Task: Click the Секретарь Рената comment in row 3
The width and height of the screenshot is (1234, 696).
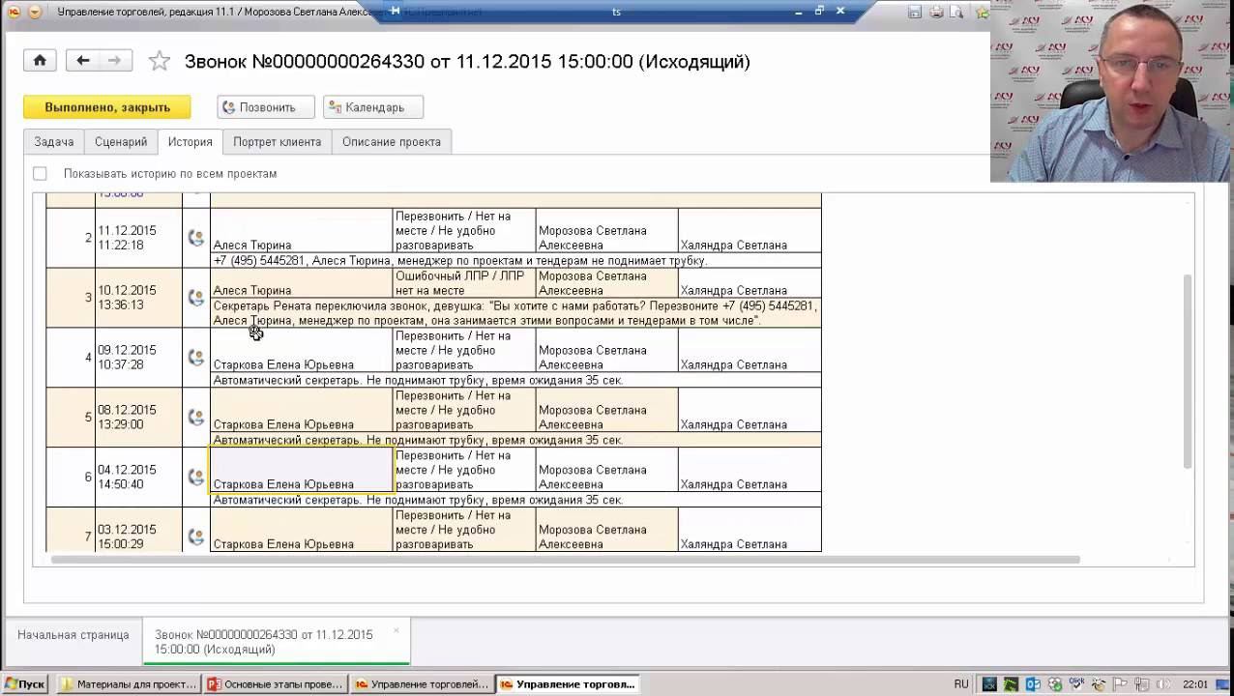Action: coord(515,313)
